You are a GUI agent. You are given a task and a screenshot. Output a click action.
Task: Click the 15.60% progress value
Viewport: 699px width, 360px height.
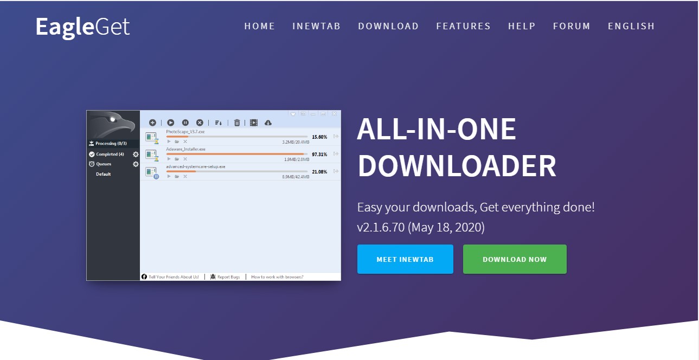coord(319,137)
